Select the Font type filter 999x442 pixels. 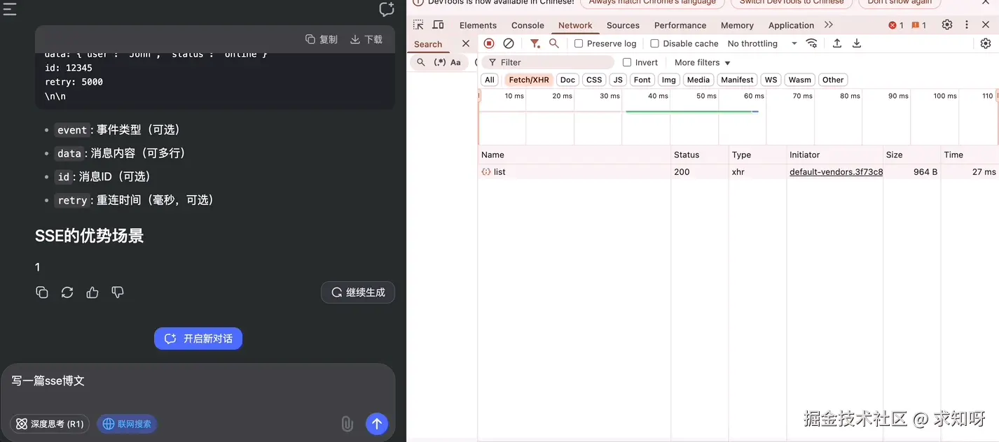coord(642,80)
